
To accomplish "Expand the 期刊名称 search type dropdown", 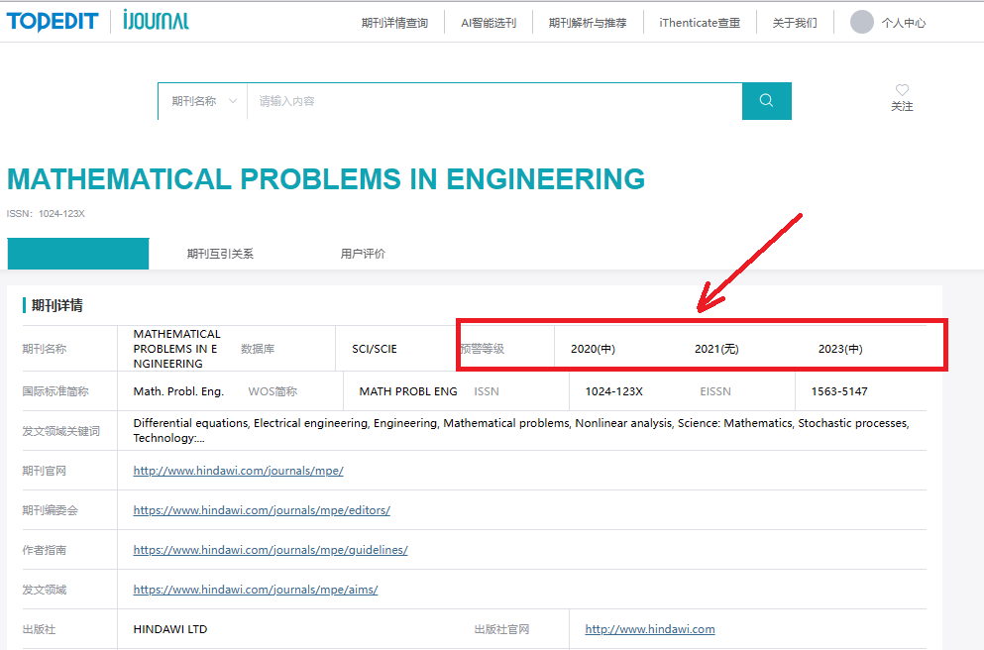I will click(x=203, y=101).
